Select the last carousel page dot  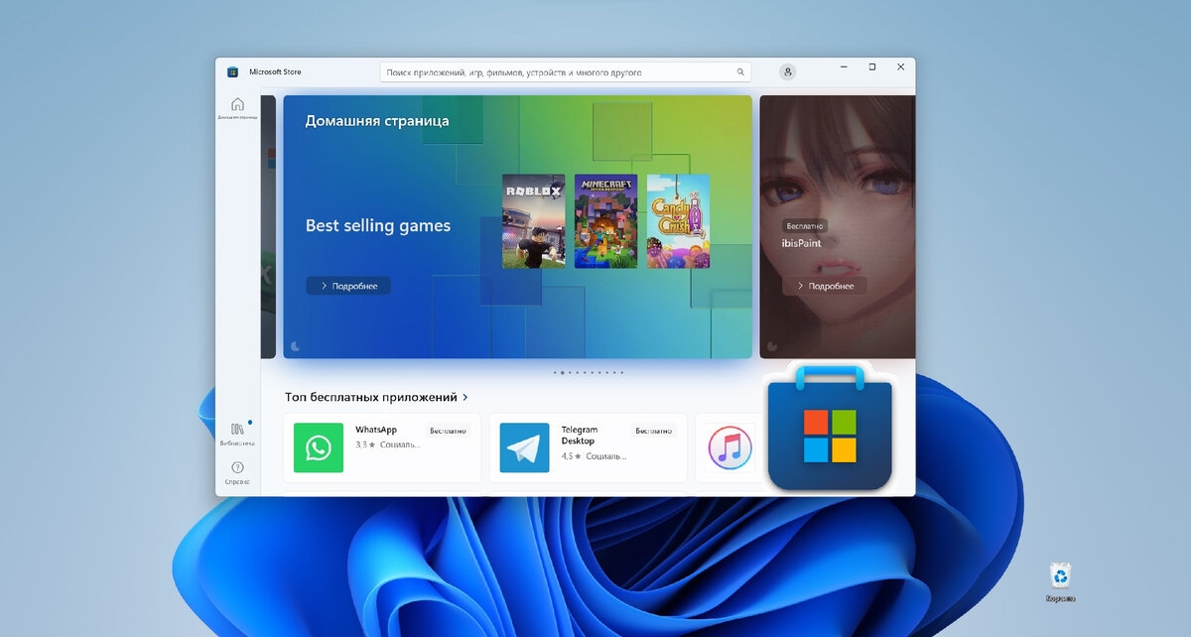[x=621, y=373]
